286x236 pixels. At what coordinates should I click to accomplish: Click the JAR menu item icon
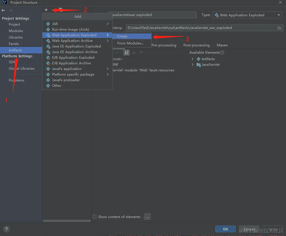[x=48, y=24]
